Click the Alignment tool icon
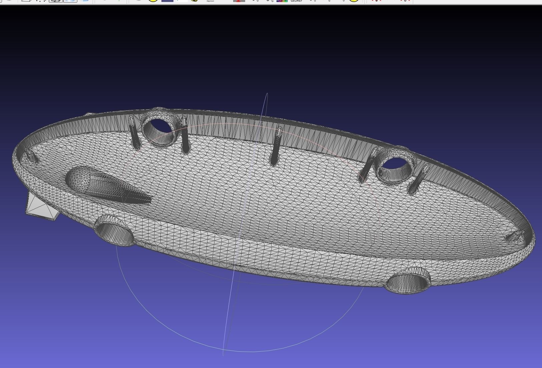542x368 pixels. [210, 1]
